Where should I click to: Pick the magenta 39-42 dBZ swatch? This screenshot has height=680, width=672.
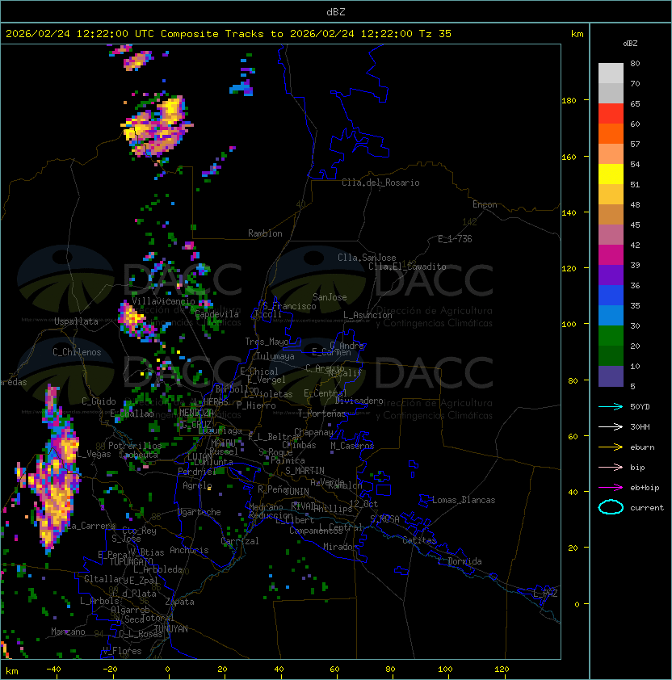pyautogui.click(x=611, y=255)
